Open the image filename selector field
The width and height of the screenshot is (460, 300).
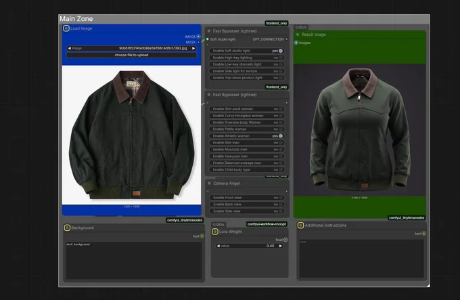point(131,48)
